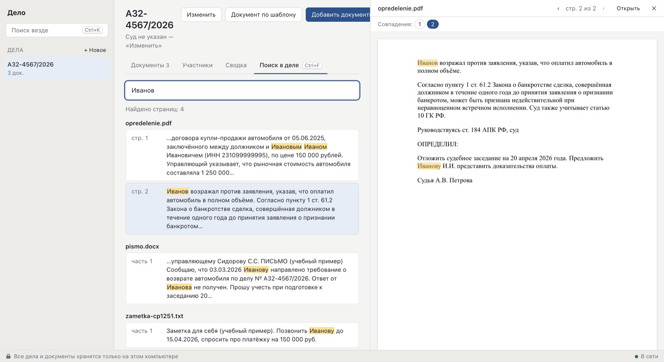Click the Найдено страниц: 4 text
The height and width of the screenshot is (362, 664).
coord(155,109)
